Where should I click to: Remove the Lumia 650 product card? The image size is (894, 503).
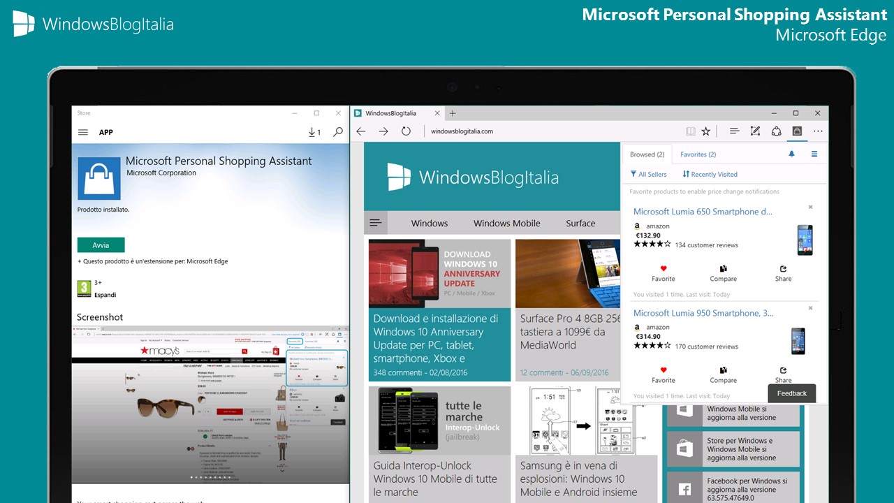click(810, 207)
